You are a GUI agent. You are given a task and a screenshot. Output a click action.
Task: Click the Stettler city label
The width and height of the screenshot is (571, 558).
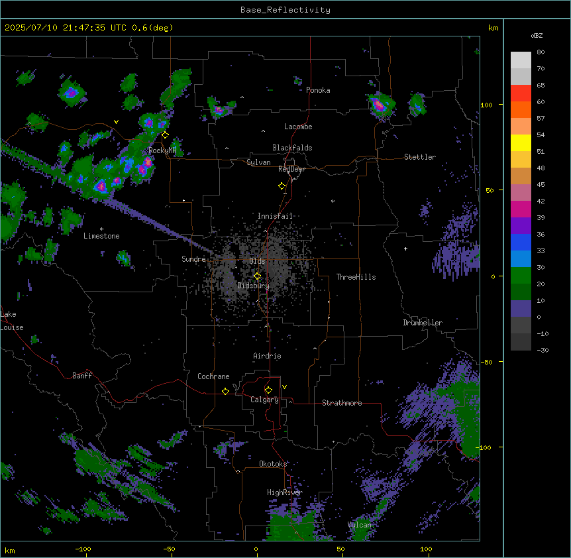point(420,157)
